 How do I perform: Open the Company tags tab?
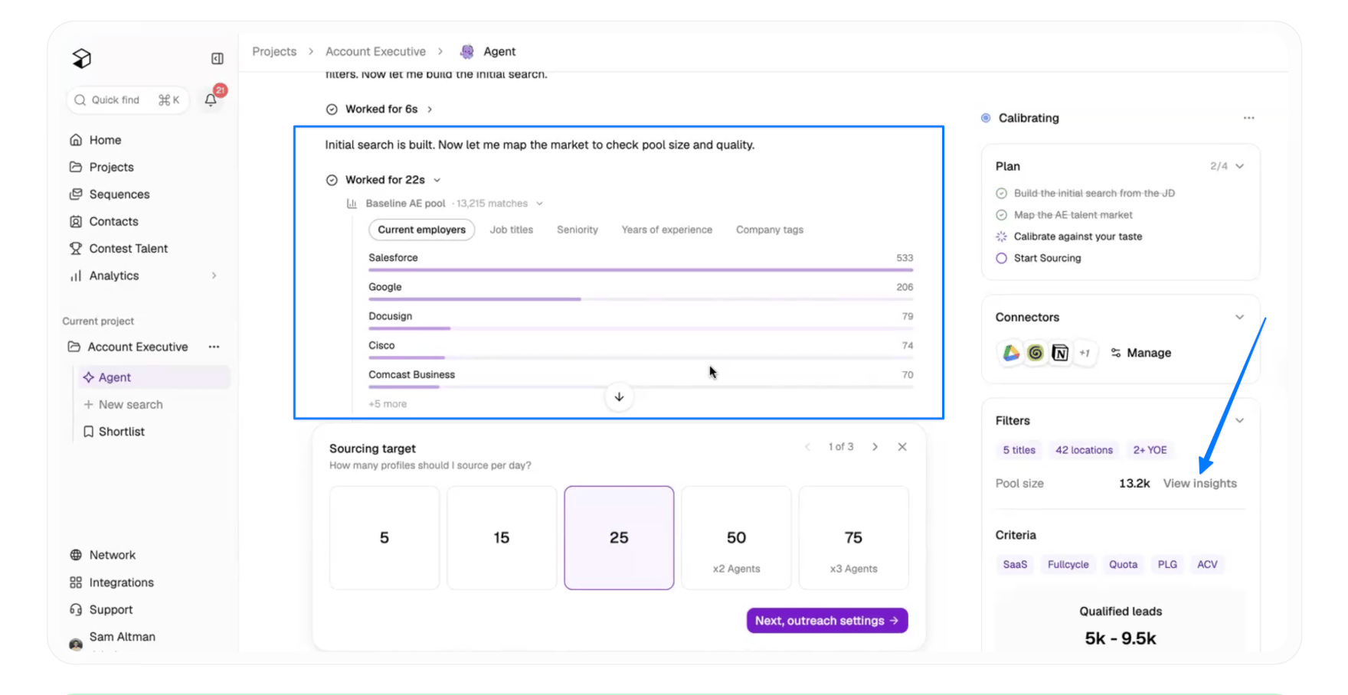[x=770, y=230]
